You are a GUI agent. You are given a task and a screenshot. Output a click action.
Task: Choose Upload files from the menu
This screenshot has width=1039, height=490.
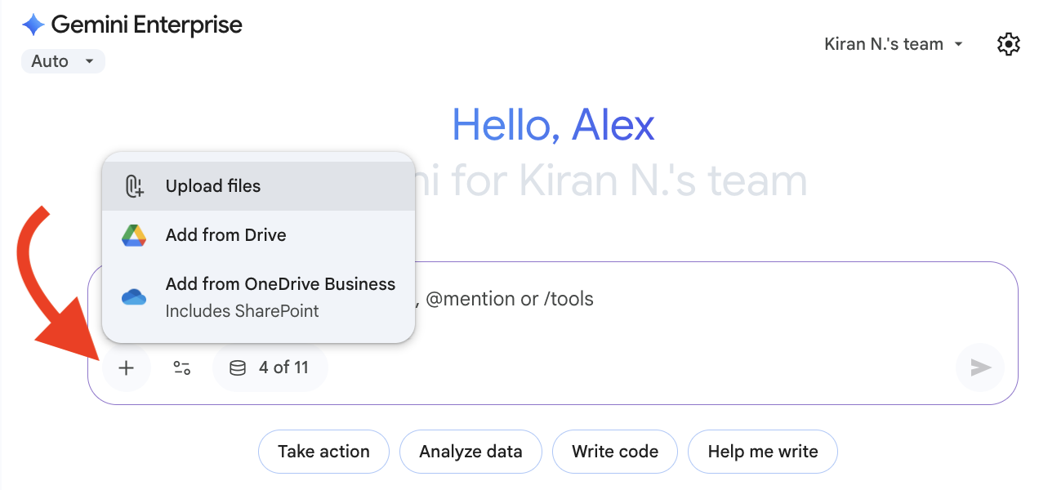click(x=213, y=185)
